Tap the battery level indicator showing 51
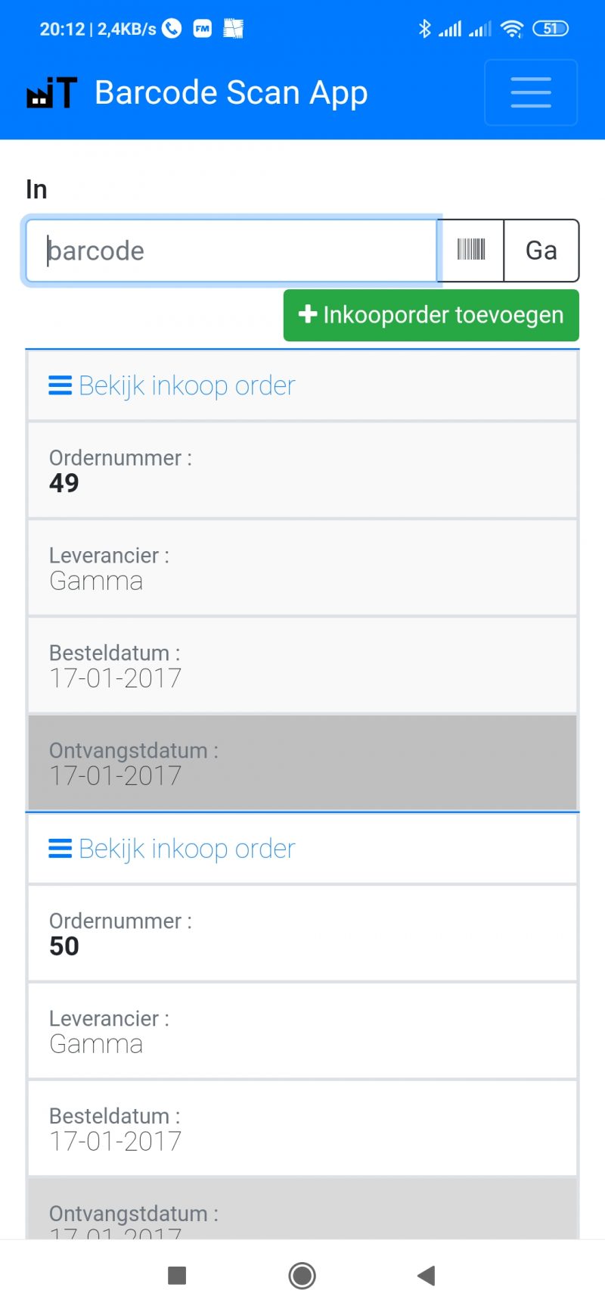Viewport: 605px width, 1312px height. coord(550,28)
